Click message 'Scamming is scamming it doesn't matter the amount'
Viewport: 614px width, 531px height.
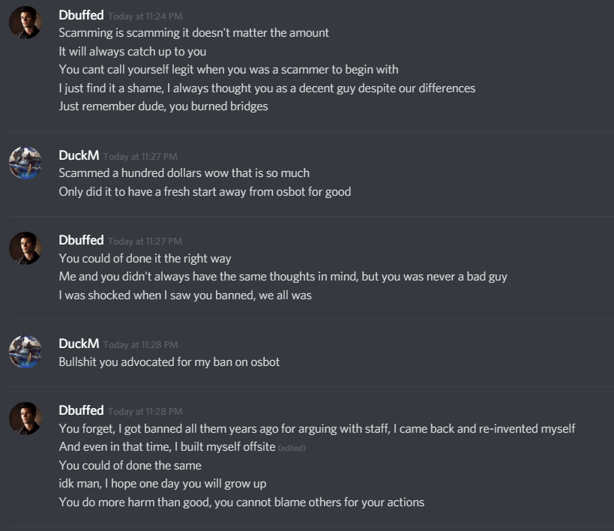click(194, 33)
